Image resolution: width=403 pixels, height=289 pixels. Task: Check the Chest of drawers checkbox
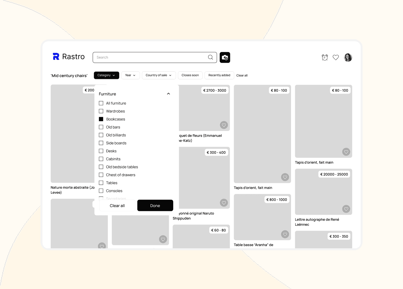click(101, 175)
